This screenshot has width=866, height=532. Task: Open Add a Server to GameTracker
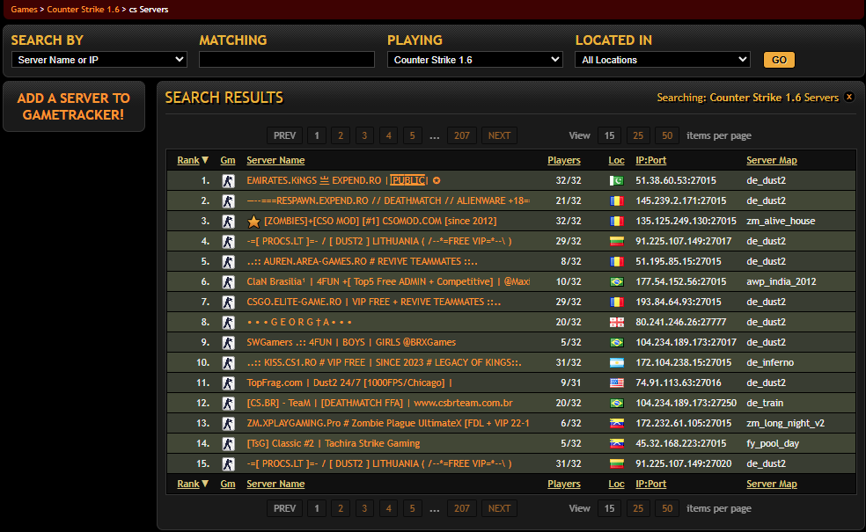pyautogui.click(x=73, y=106)
